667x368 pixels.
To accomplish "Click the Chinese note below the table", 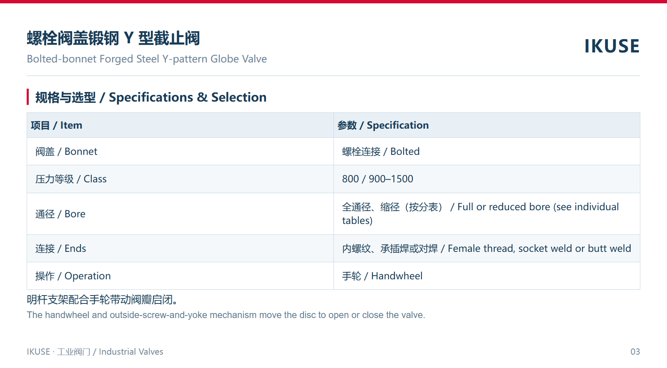I will pyautogui.click(x=103, y=300).
